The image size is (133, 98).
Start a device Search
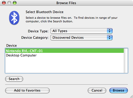point(14,79)
